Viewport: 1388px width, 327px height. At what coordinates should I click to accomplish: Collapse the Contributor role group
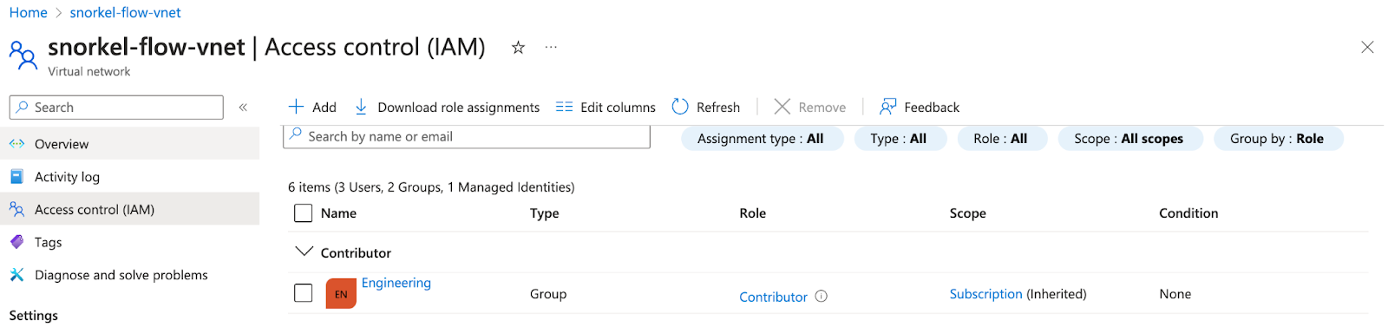(304, 252)
